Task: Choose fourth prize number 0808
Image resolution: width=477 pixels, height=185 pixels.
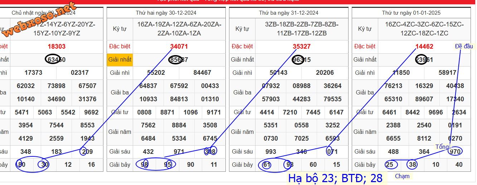Action: 145,112
